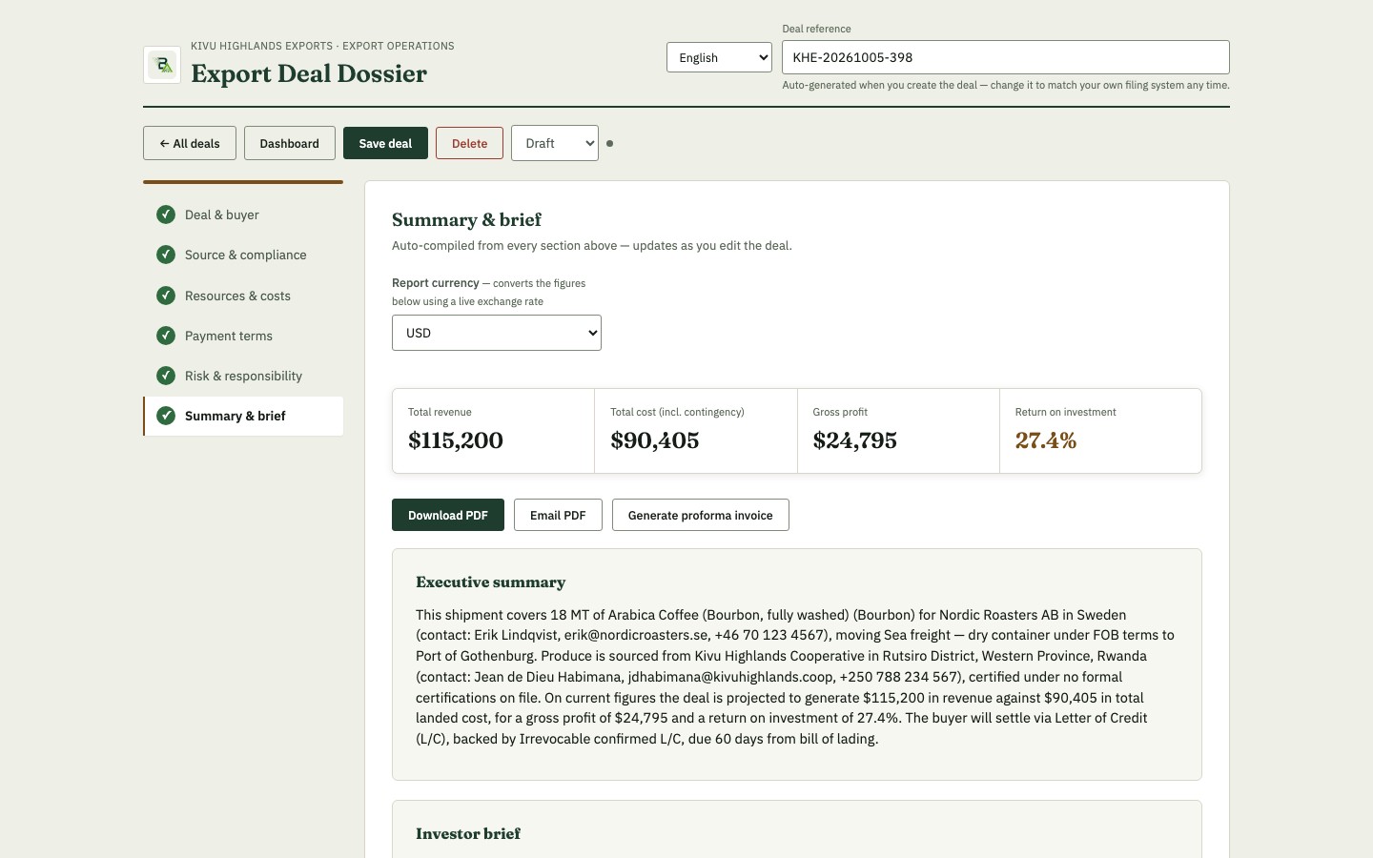Delete this deal
1373x858 pixels.
[x=469, y=143]
